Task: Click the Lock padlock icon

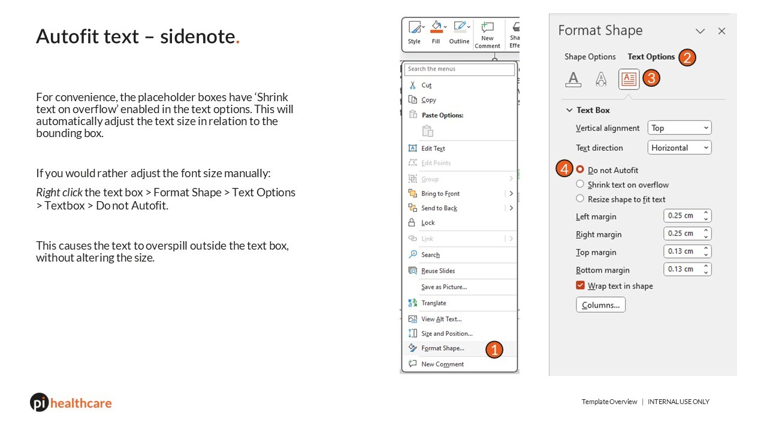Action: click(412, 222)
